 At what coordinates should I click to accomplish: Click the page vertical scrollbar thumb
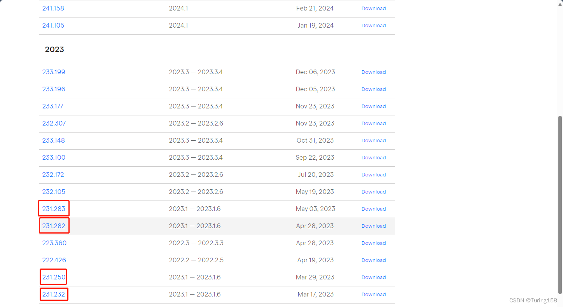(x=560, y=205)
